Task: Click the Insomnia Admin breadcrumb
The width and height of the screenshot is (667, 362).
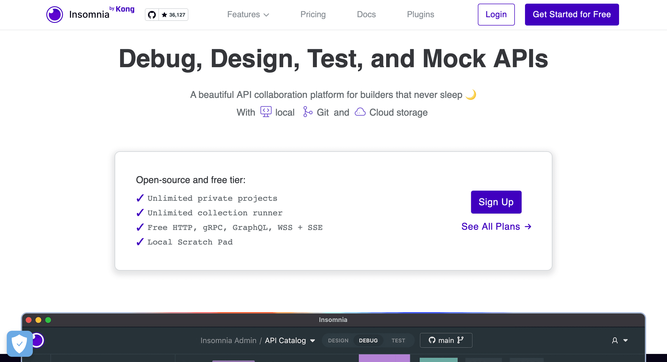Action: 228,340
